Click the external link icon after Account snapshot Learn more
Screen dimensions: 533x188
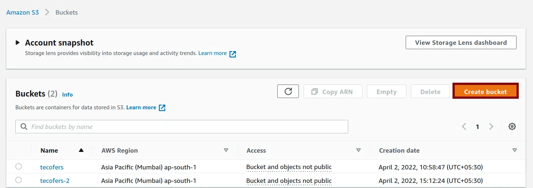click(x=233, y=54)
